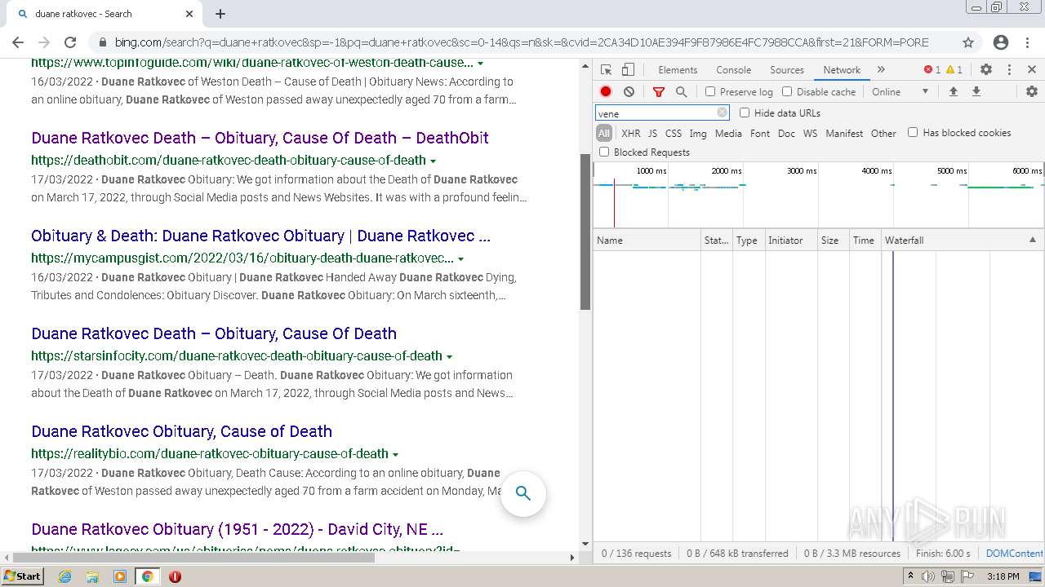Open the Chrome three-dot menu
Screen dimensions: 1045x587
pyautogui.click(x=1028, y=42)
